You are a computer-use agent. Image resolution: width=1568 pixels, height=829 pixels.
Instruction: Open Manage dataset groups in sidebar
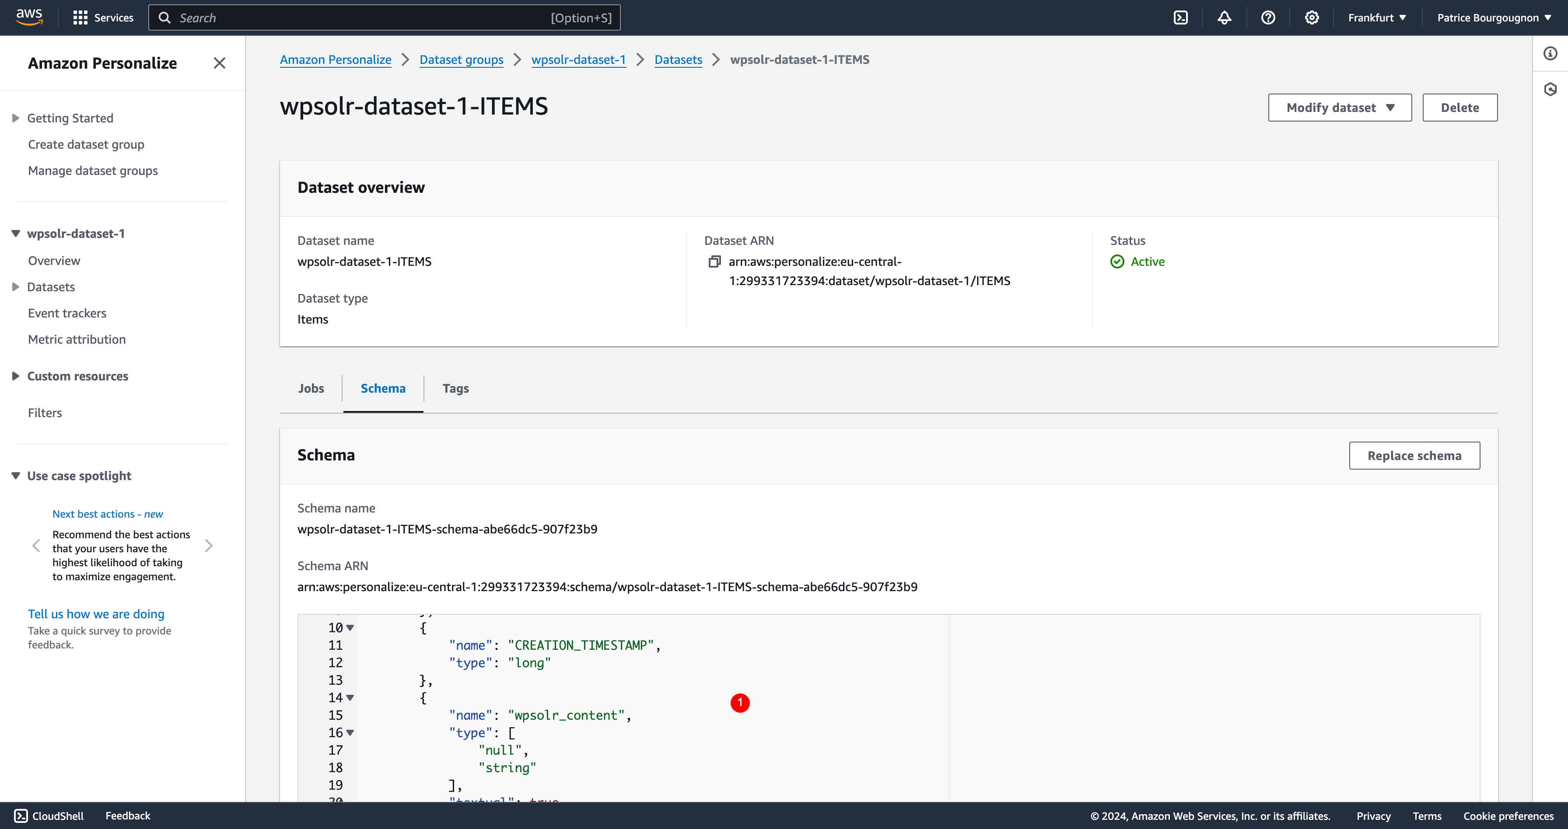(x=92, y=170)
